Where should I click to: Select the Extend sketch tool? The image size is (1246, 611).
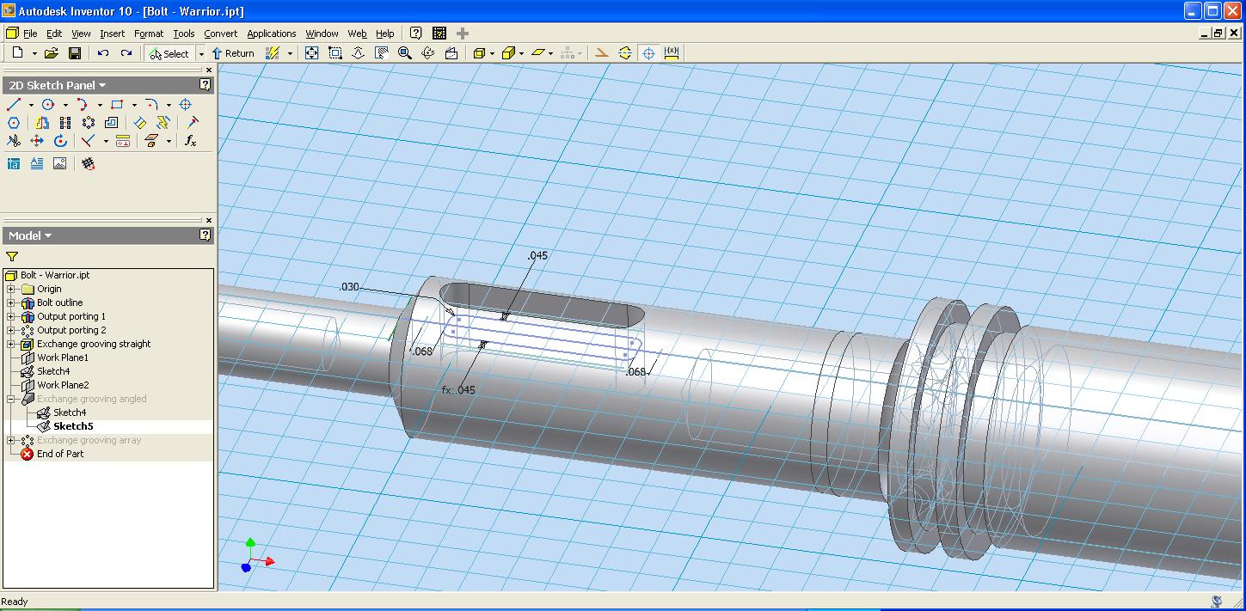[192, 123]
